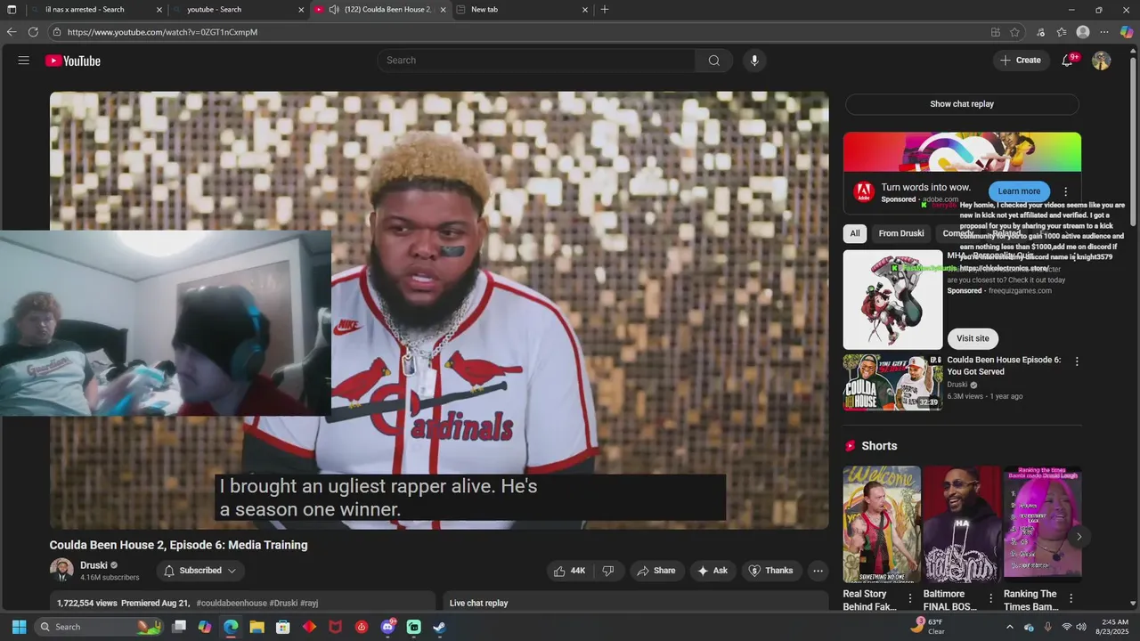
Task: Open options for Ranking The Times short
Action: [1071, 599]
